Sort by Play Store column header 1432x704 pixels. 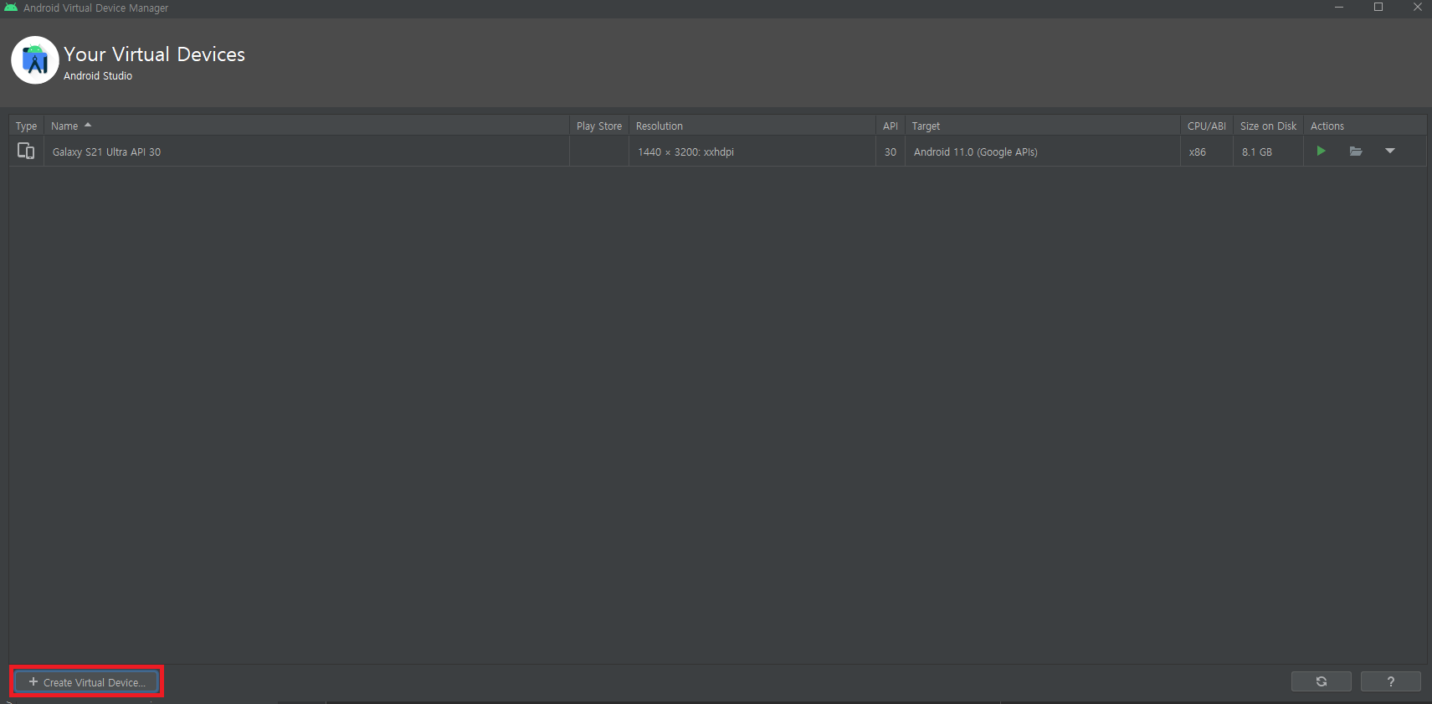[x=599, y=126]
